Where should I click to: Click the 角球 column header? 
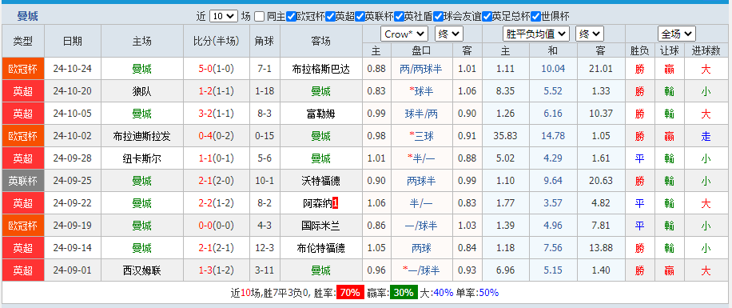coord(265,41)
